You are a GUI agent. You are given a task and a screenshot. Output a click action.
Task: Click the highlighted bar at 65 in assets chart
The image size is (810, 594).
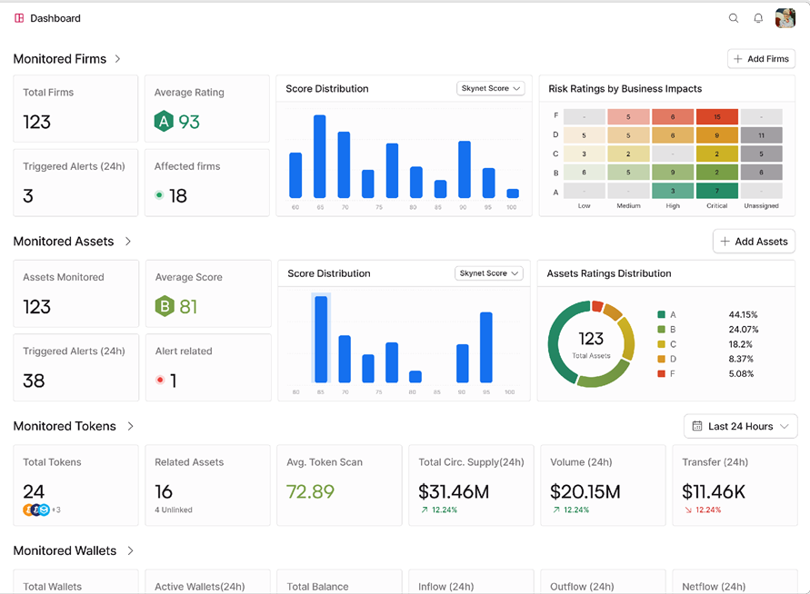click(321, 339)
